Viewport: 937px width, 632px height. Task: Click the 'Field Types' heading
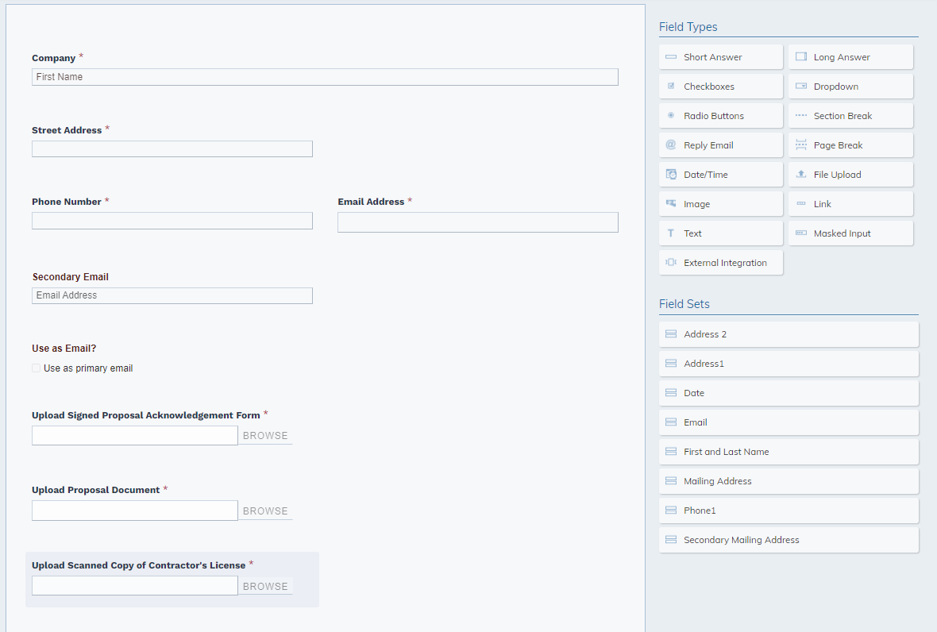688,27
